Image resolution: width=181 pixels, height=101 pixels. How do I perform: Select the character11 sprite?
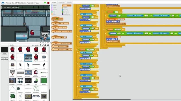click(x=28, y=50)
